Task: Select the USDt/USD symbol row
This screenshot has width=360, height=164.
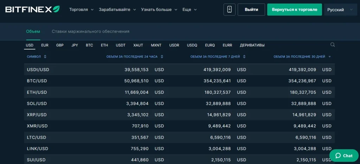Action: 179,70
